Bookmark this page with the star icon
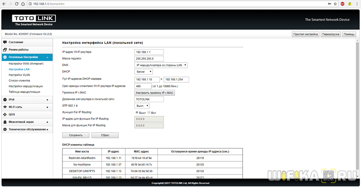The width and height of the screenshot is (361, 187). click(x=335, y=4)
